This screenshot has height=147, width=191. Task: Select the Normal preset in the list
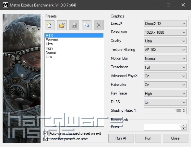(x=74, y=52)
